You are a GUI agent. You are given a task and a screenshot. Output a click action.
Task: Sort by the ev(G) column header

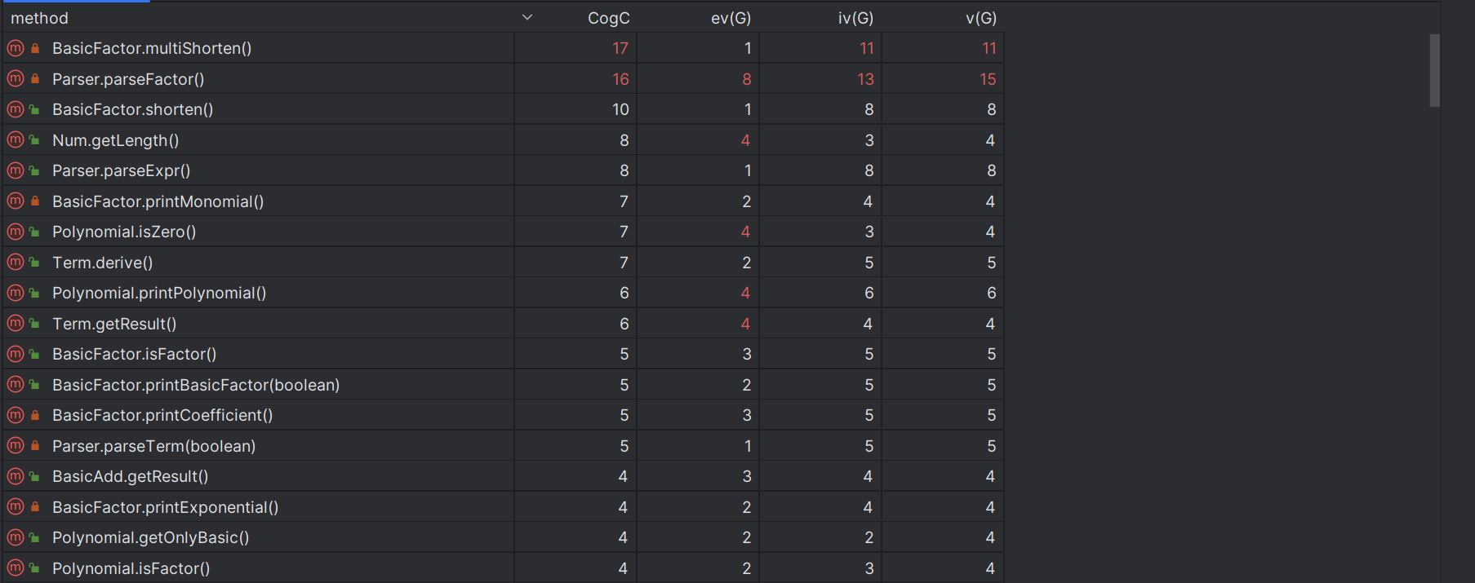point(731,18)
